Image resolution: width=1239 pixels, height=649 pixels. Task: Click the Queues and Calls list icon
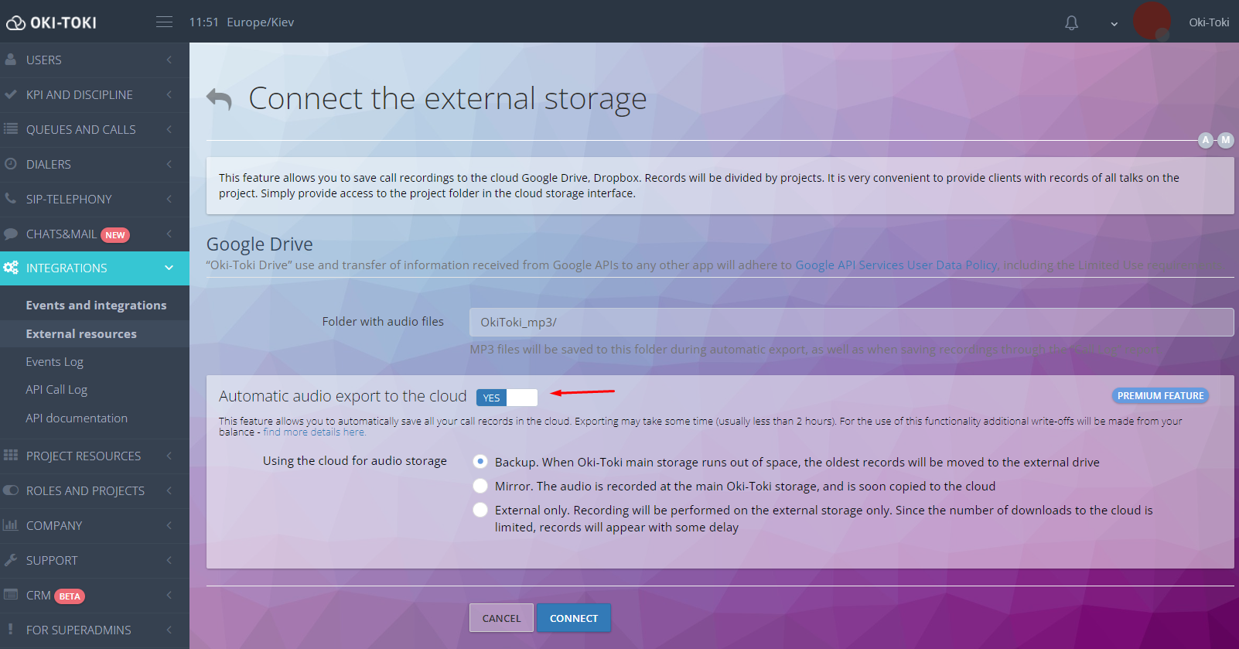[11, 129]
